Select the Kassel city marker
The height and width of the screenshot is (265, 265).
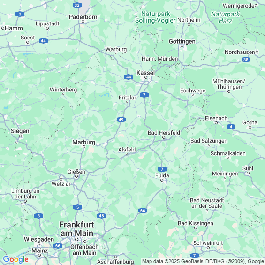[x=146, y=77]
